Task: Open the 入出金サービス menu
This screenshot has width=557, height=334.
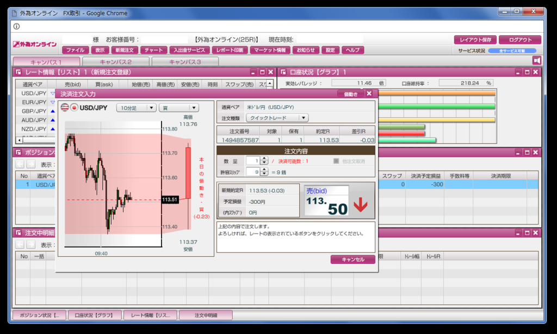Action: coord(189,50)
